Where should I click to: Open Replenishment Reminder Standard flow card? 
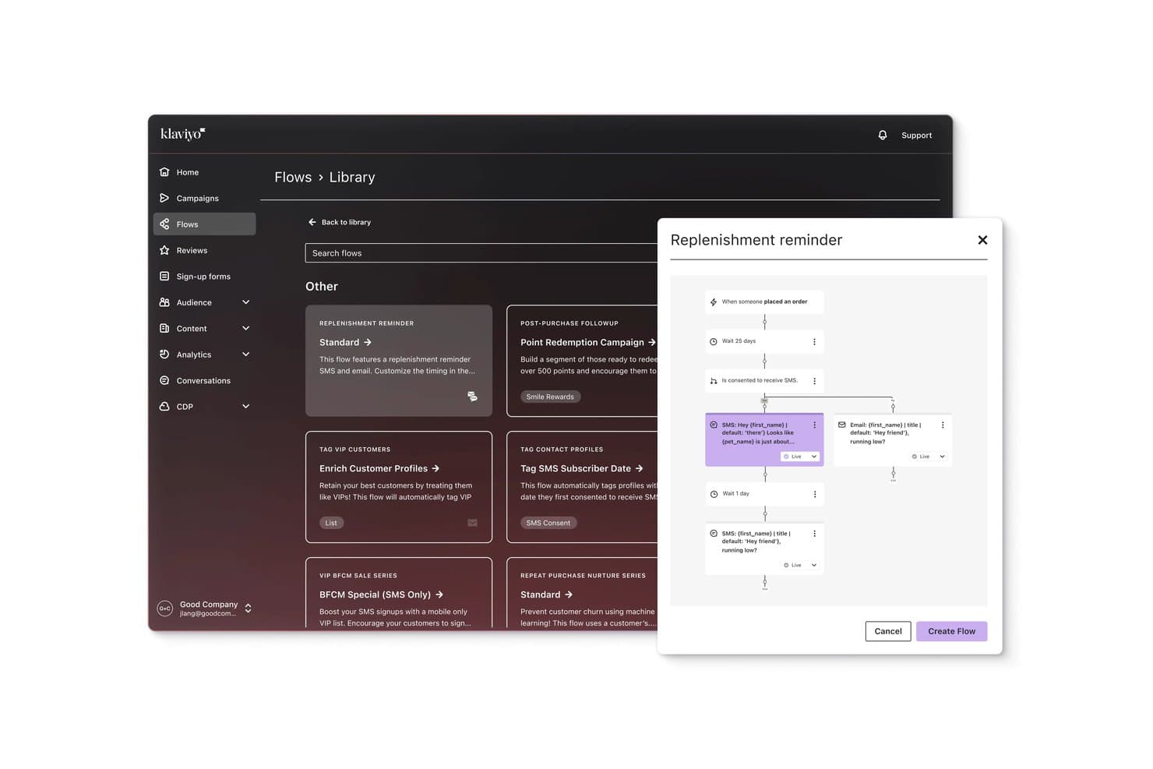click(399, 360)
